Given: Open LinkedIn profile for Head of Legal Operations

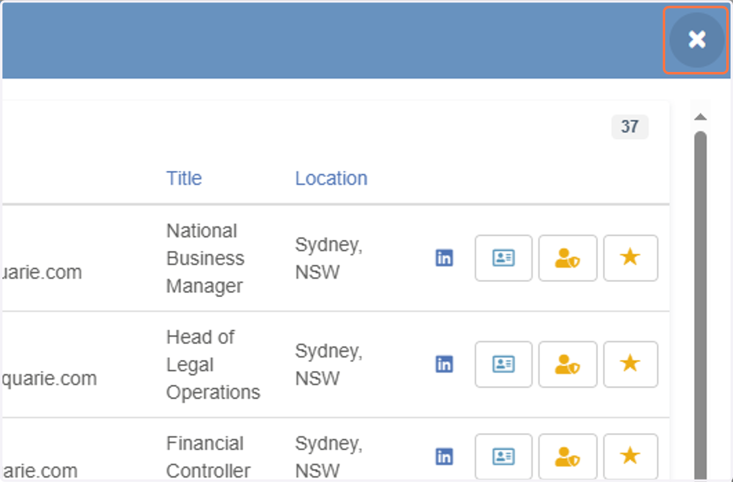Looking at the screenshot, I should click(x=444, y=364).
